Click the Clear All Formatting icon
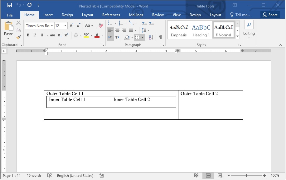Image resolution: width=286 pixels, height=180 pixels. [x=100, y=25]
